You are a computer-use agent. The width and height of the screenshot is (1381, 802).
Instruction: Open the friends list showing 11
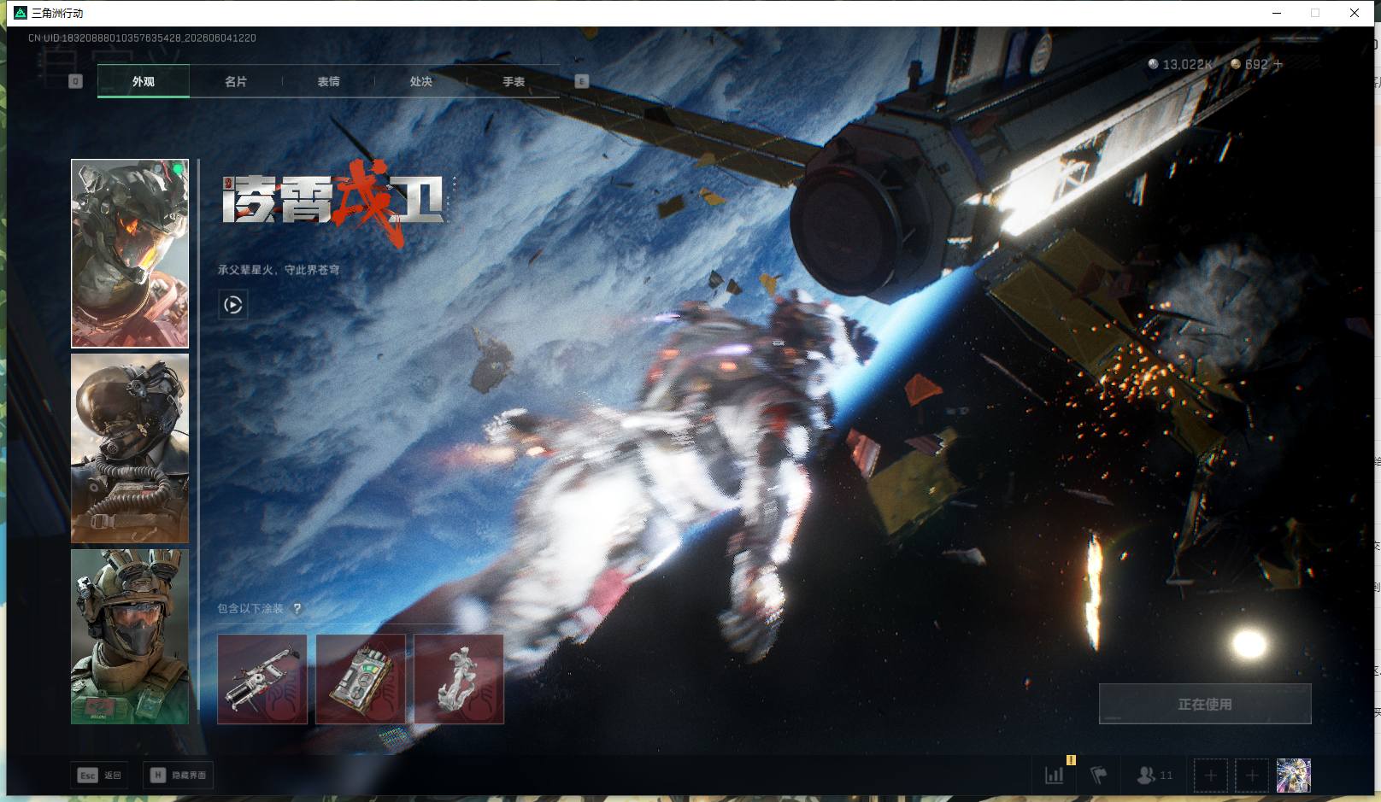[1155, 775]
